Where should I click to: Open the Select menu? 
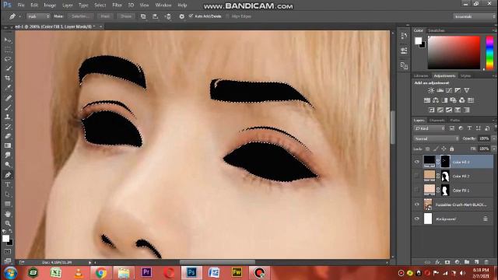(x=100, y=5)
